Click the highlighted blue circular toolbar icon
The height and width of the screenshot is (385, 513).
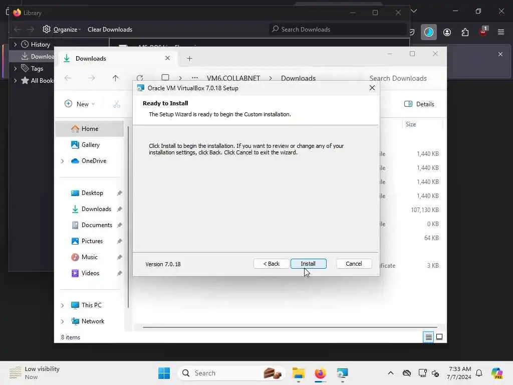tap(429, 32)
